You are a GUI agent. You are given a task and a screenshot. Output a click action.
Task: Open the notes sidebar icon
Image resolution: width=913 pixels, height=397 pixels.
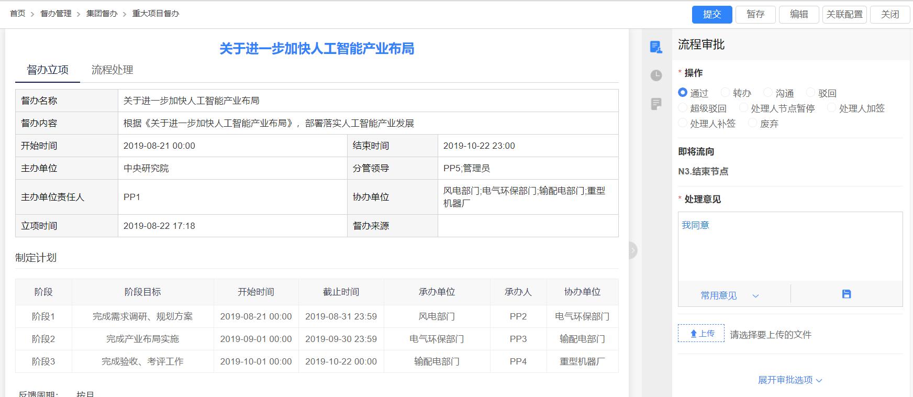click(656, 104)
